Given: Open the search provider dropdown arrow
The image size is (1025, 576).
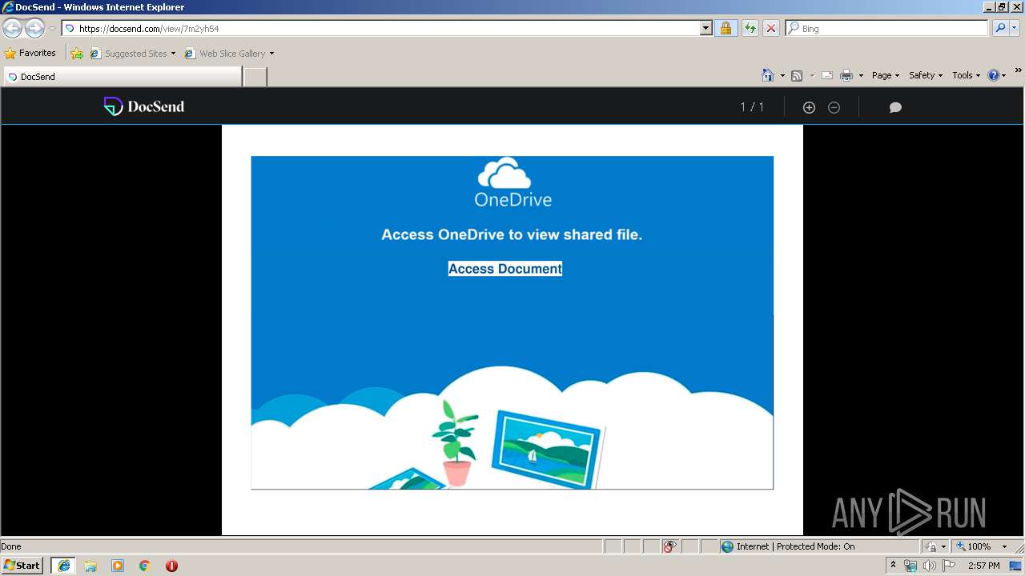Looking at the screenshot, I should [x=1015, y=29].
